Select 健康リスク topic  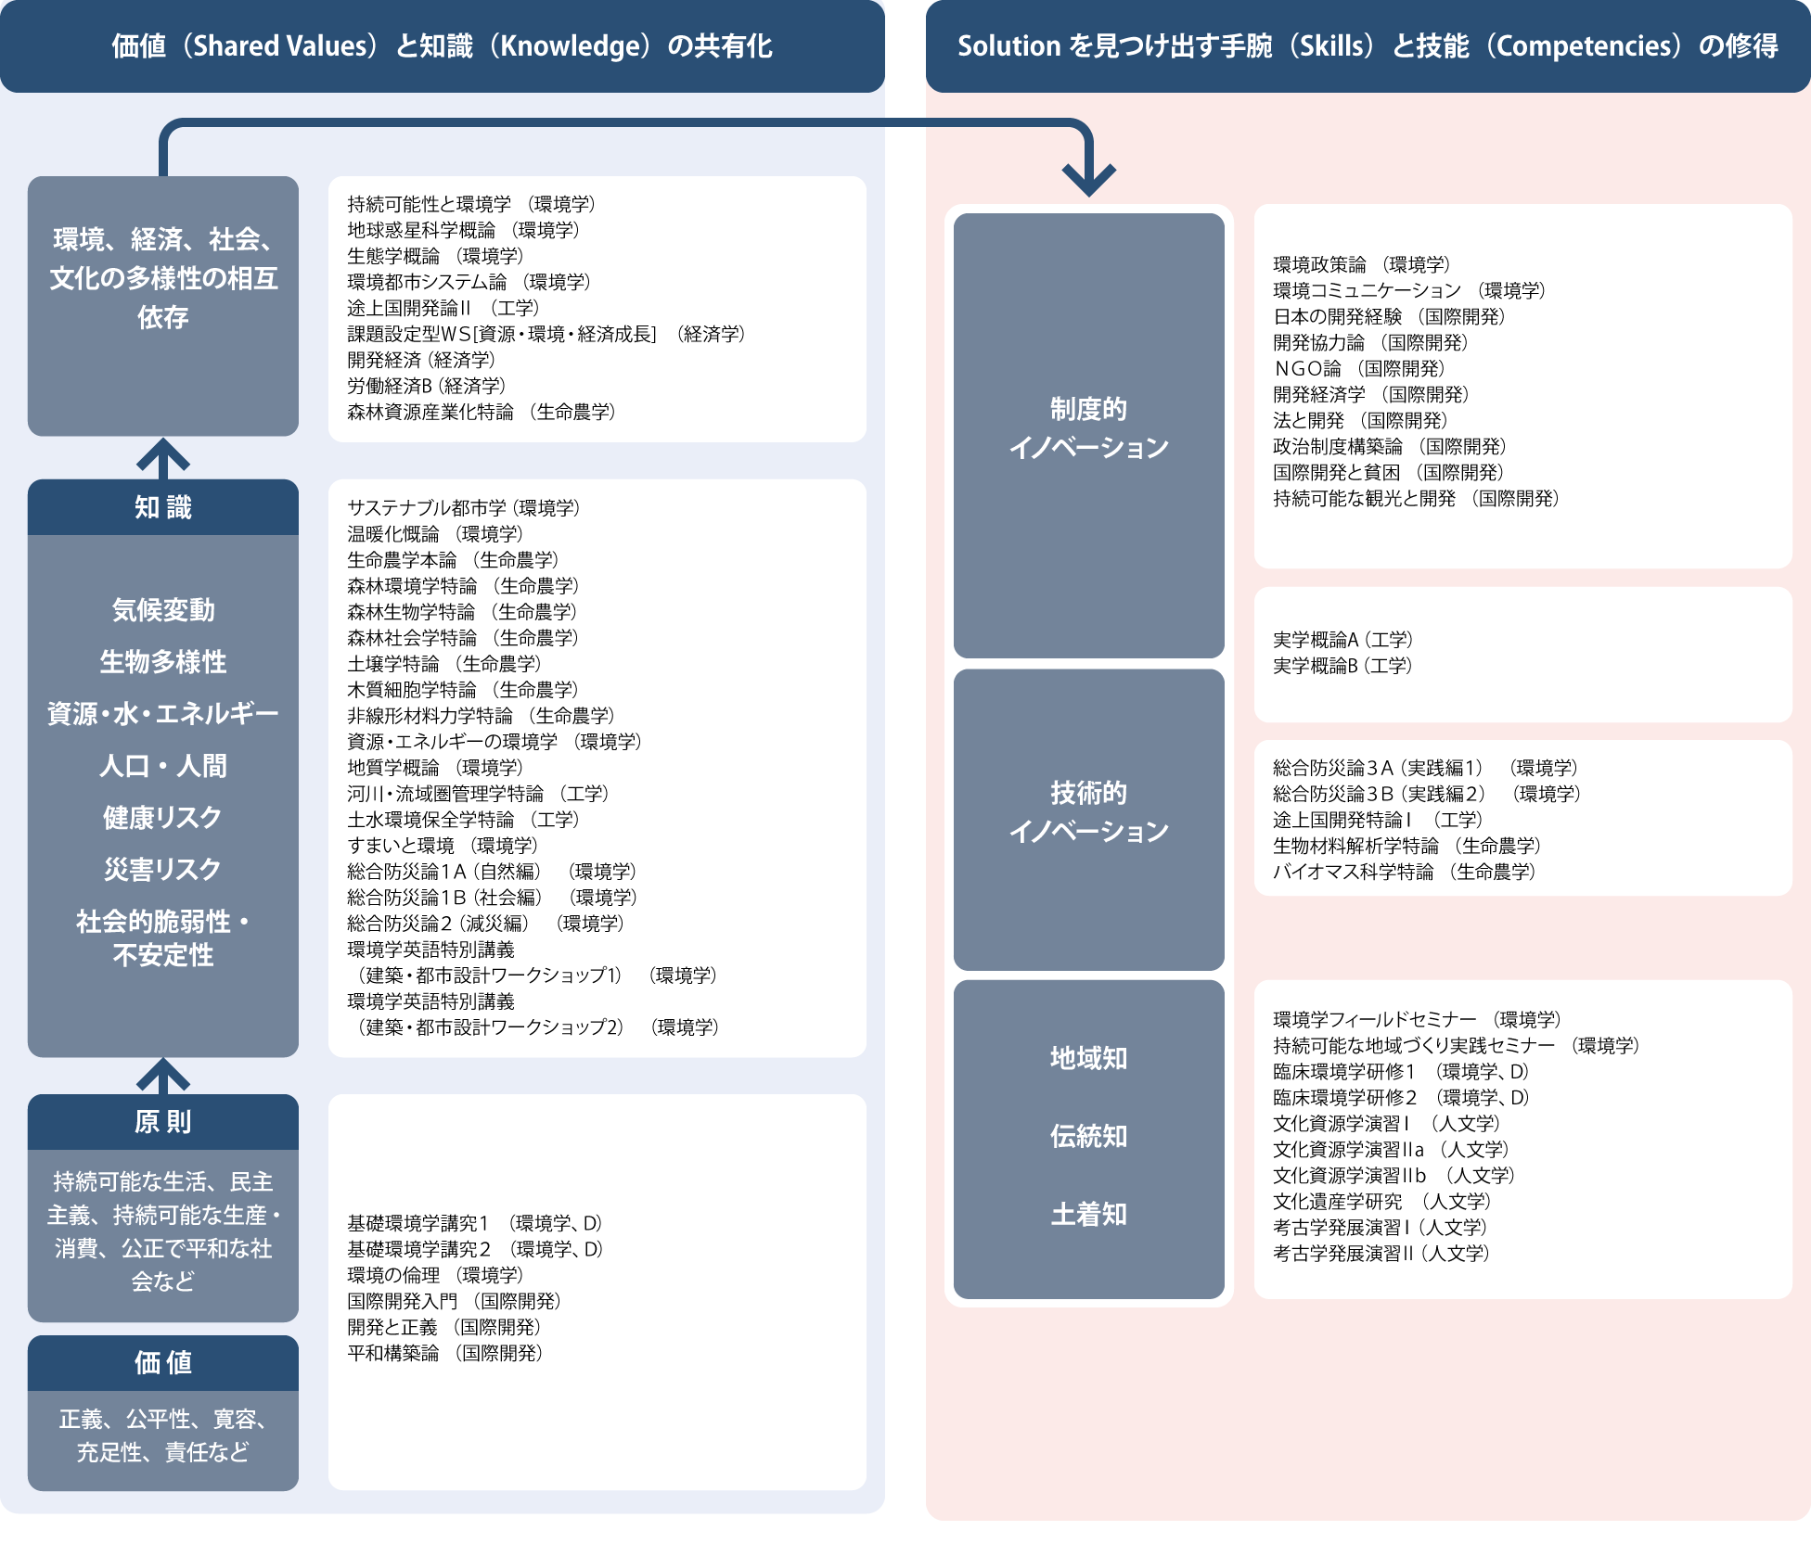click(x=163, y=818)
